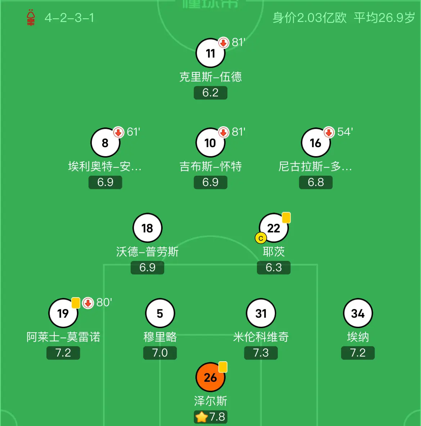Click substitution arrow on number 10
421x426 pixels.
[223, 132]
